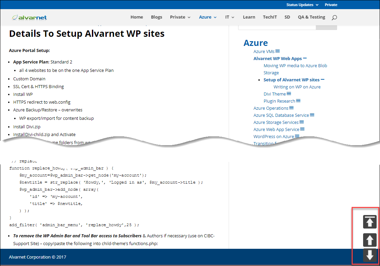Open Azure Web App Service link
Image resolution: width=380 pixels, height=266 pixels.
point(276,129)
